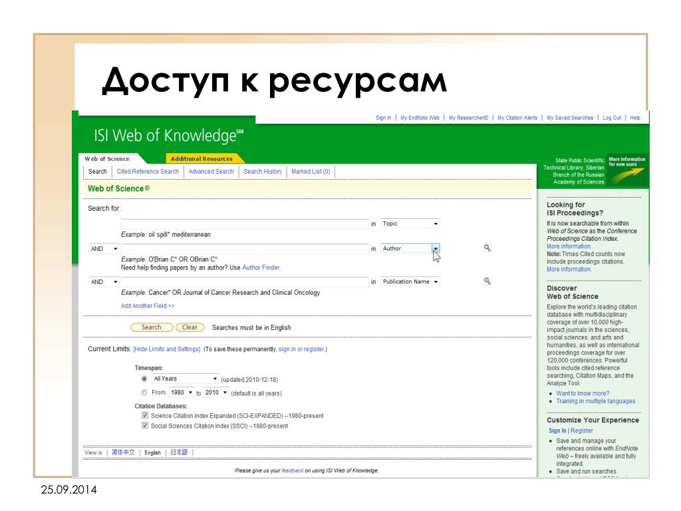Image resolution: width=681 pixels, height=511 pixels.
Task: Click the Author search text field
Action: click(245, 249)
